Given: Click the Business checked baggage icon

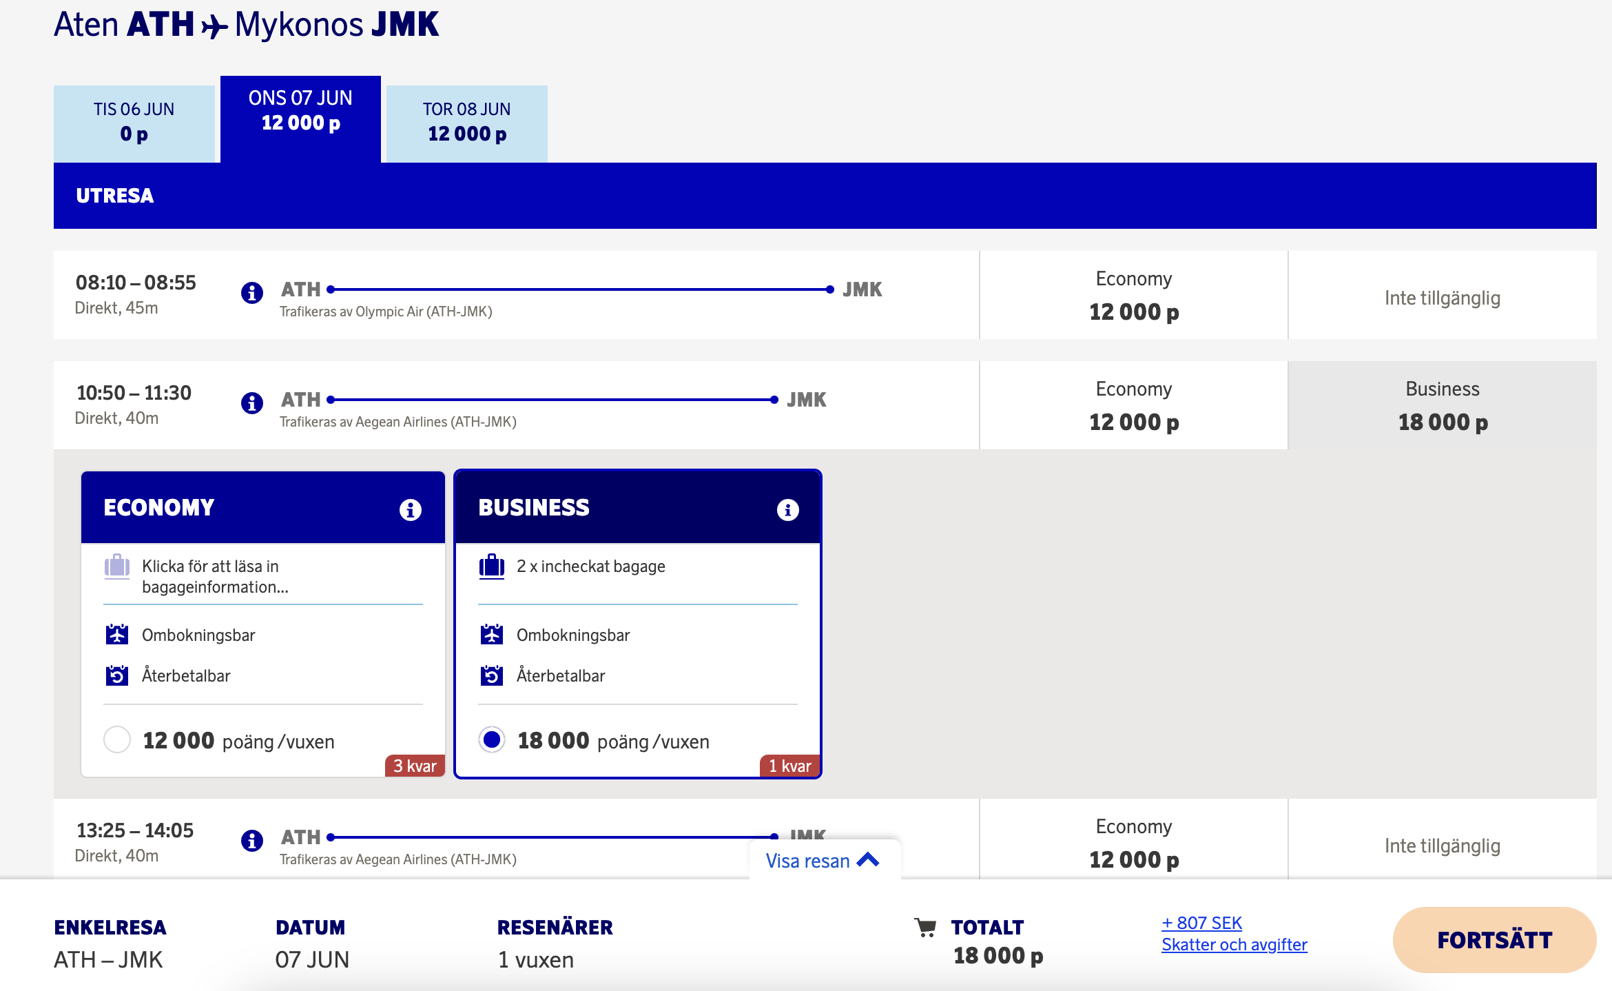Looking at the screenshot, I should 492,566.
